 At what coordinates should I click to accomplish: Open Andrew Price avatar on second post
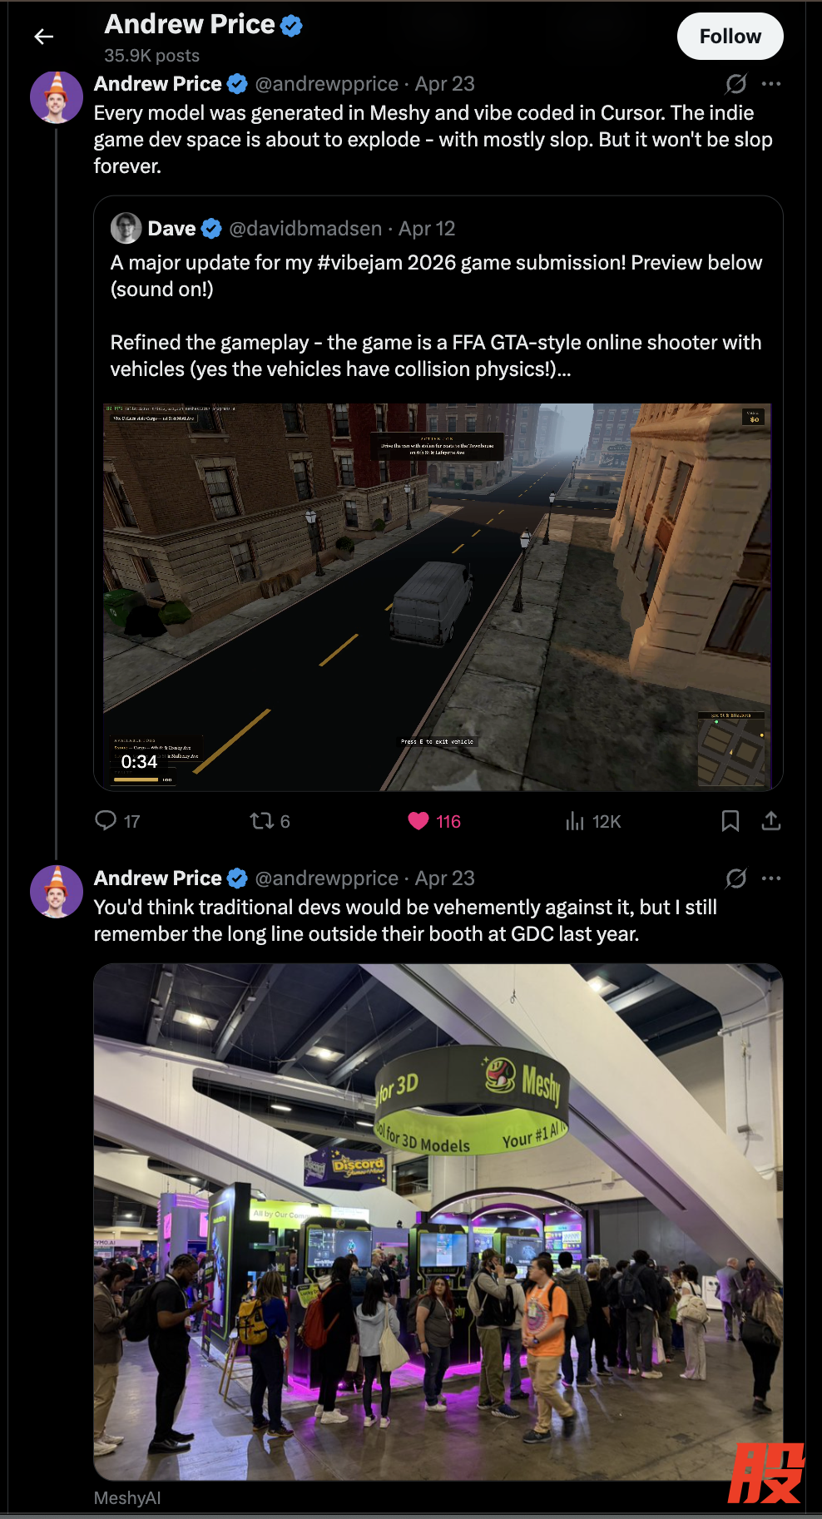point(57,892)
